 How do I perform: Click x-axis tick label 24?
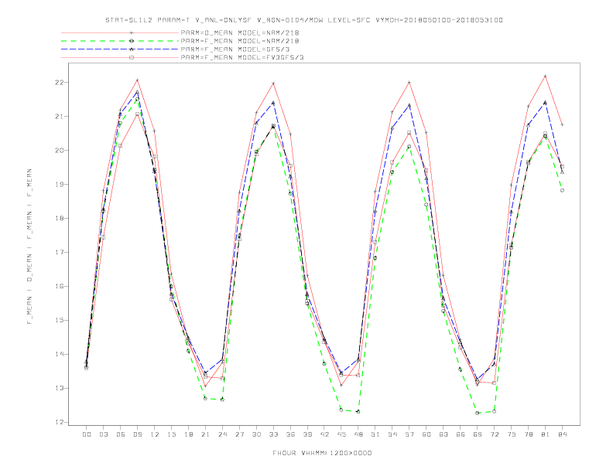click(x=222, y=434)
